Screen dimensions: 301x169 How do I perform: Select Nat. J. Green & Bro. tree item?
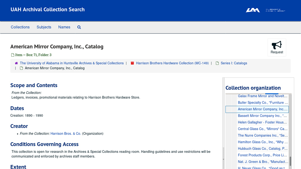tap(262, 162)
